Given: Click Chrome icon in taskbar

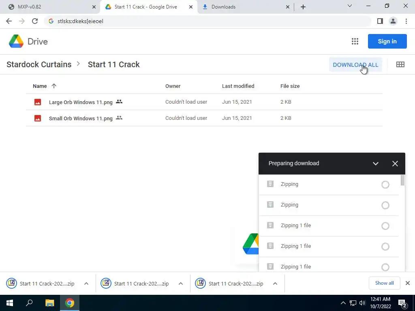Looking at the screenshot, I should [x=70, y=303].
